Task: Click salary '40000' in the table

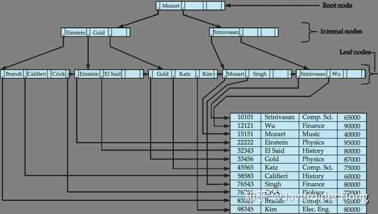Action: pos(352,134)
